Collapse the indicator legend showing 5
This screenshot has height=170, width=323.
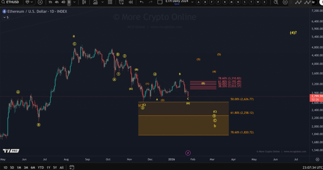[x=6, y=18]
